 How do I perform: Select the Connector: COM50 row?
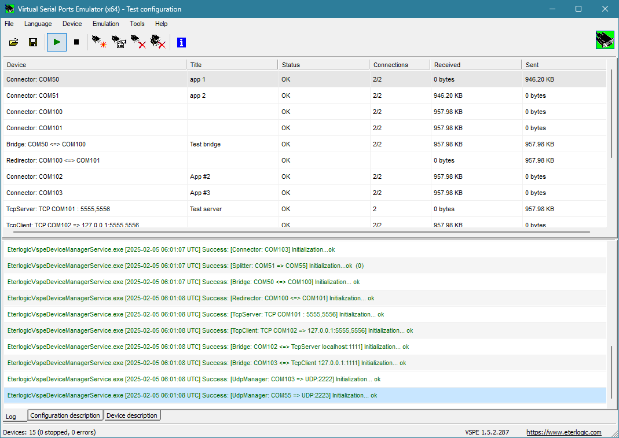coord(305,79)
